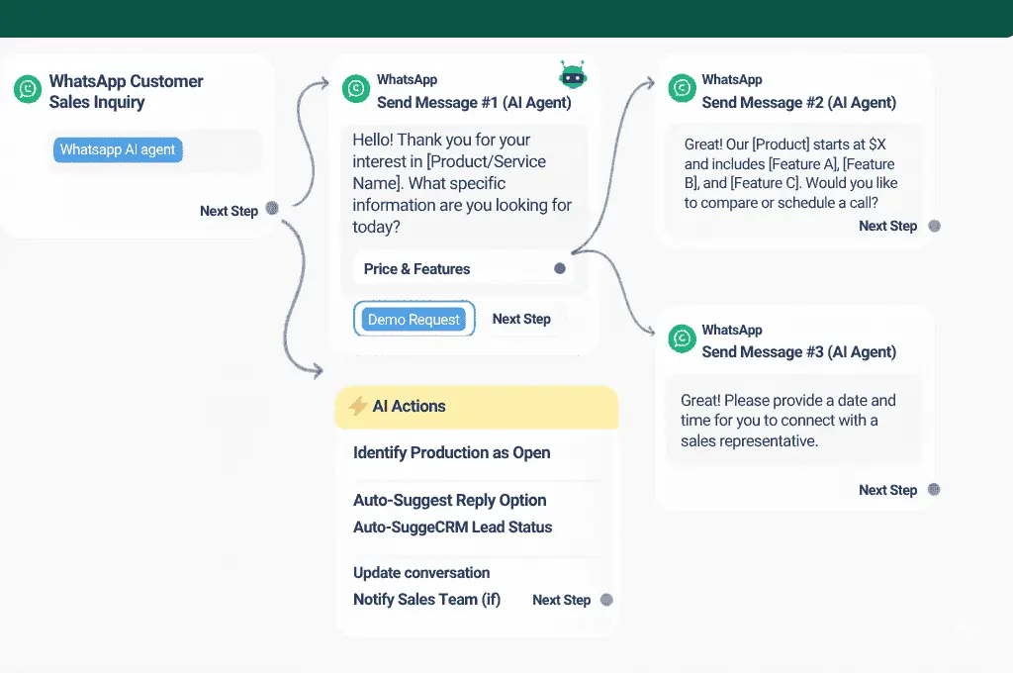Select the Whatsapp AI agent tag

tap(118, 150)
